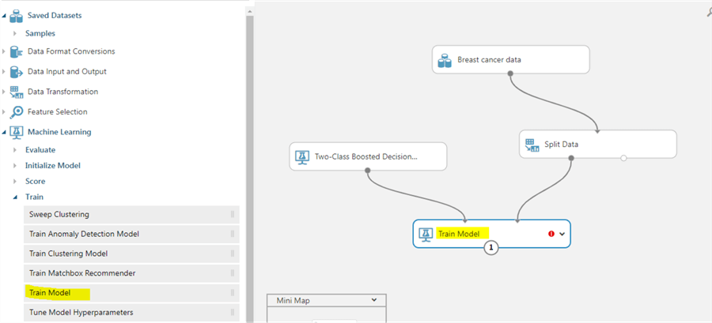Click the Two-Class Boosted Decision module icon
Image resolution: width=712 pixels, height=323 pixels.
pos(302,157)
